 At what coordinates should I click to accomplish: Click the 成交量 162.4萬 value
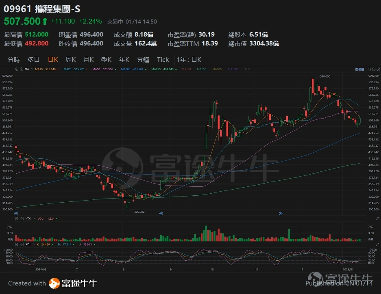146,43
